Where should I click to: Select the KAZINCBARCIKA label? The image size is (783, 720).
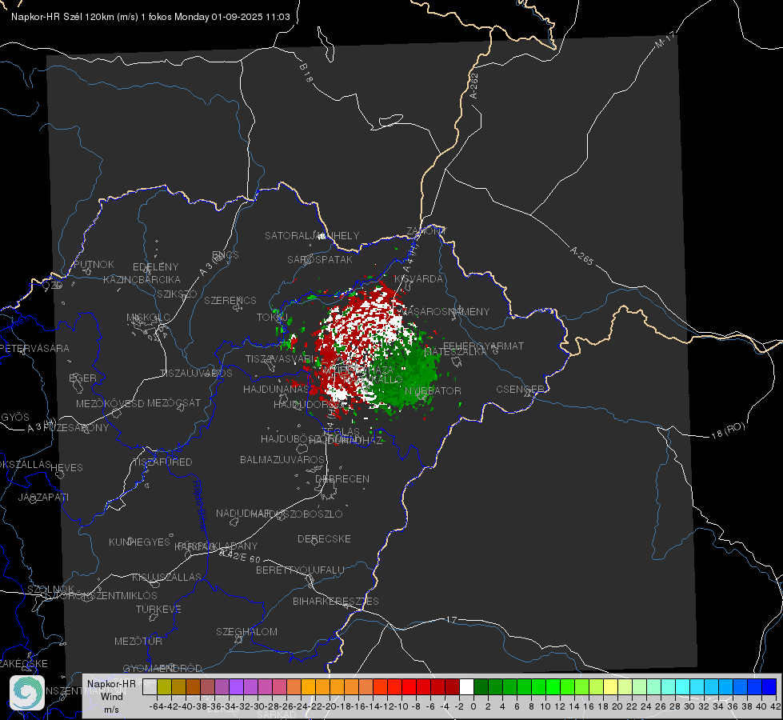click(142, 279)
